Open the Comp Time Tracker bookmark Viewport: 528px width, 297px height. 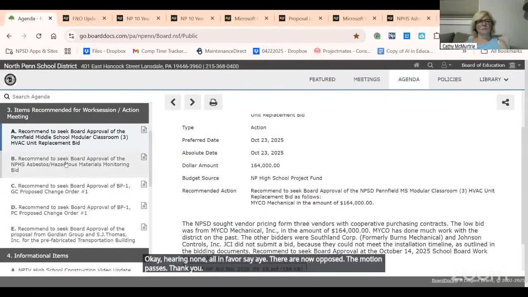coord(160,51)
